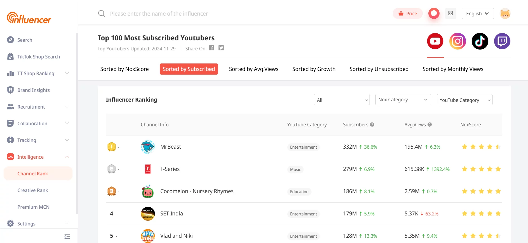Select the TikTok platform icon
The height and width of the screenshot is (243, 528).
pos(480,41)
